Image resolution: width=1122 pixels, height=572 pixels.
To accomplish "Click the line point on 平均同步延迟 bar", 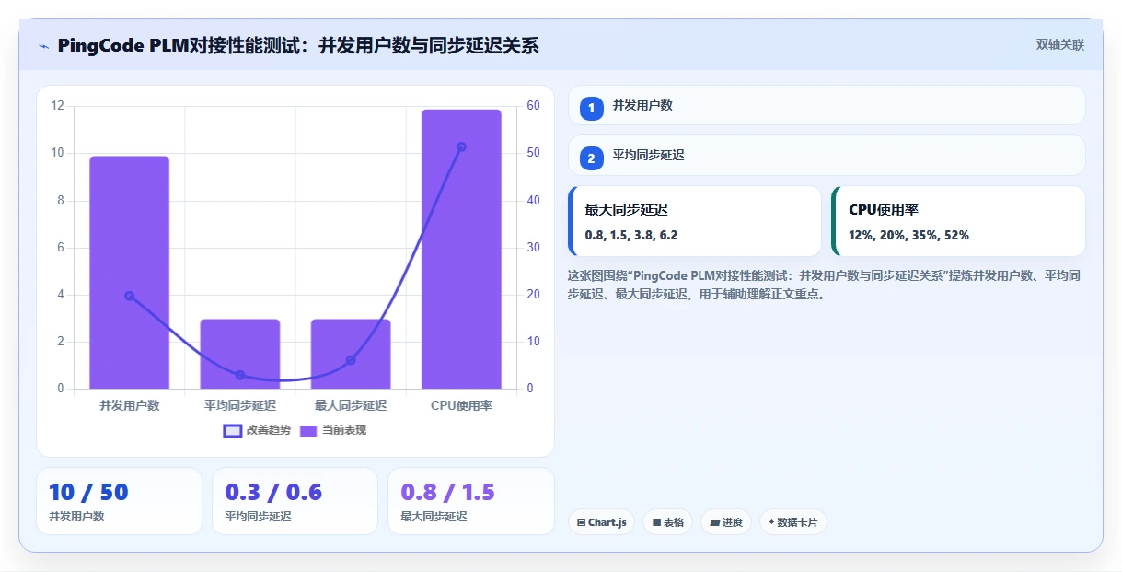I will (240, 375).
